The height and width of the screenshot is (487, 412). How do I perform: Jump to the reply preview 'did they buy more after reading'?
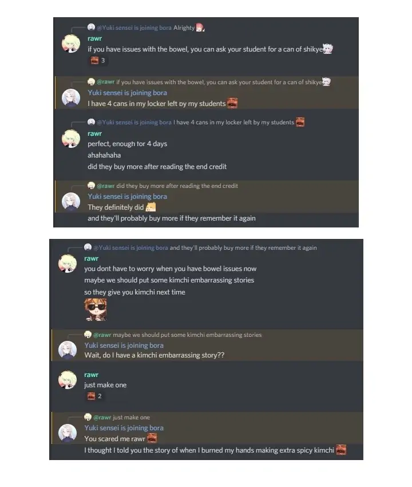[x=177, y=186]
